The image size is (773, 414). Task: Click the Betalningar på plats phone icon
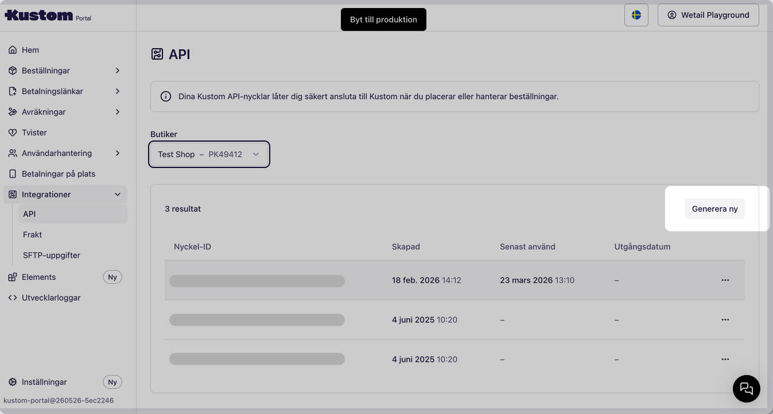[x=13, y=174]
